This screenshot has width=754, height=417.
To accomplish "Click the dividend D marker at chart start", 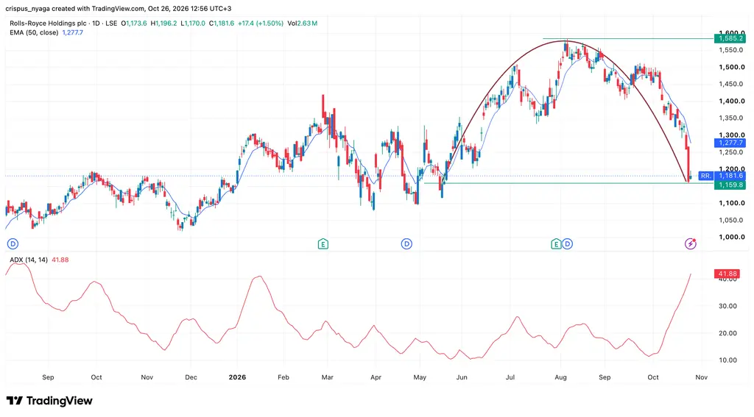I will pyautogui.click(x=13, y=244).
